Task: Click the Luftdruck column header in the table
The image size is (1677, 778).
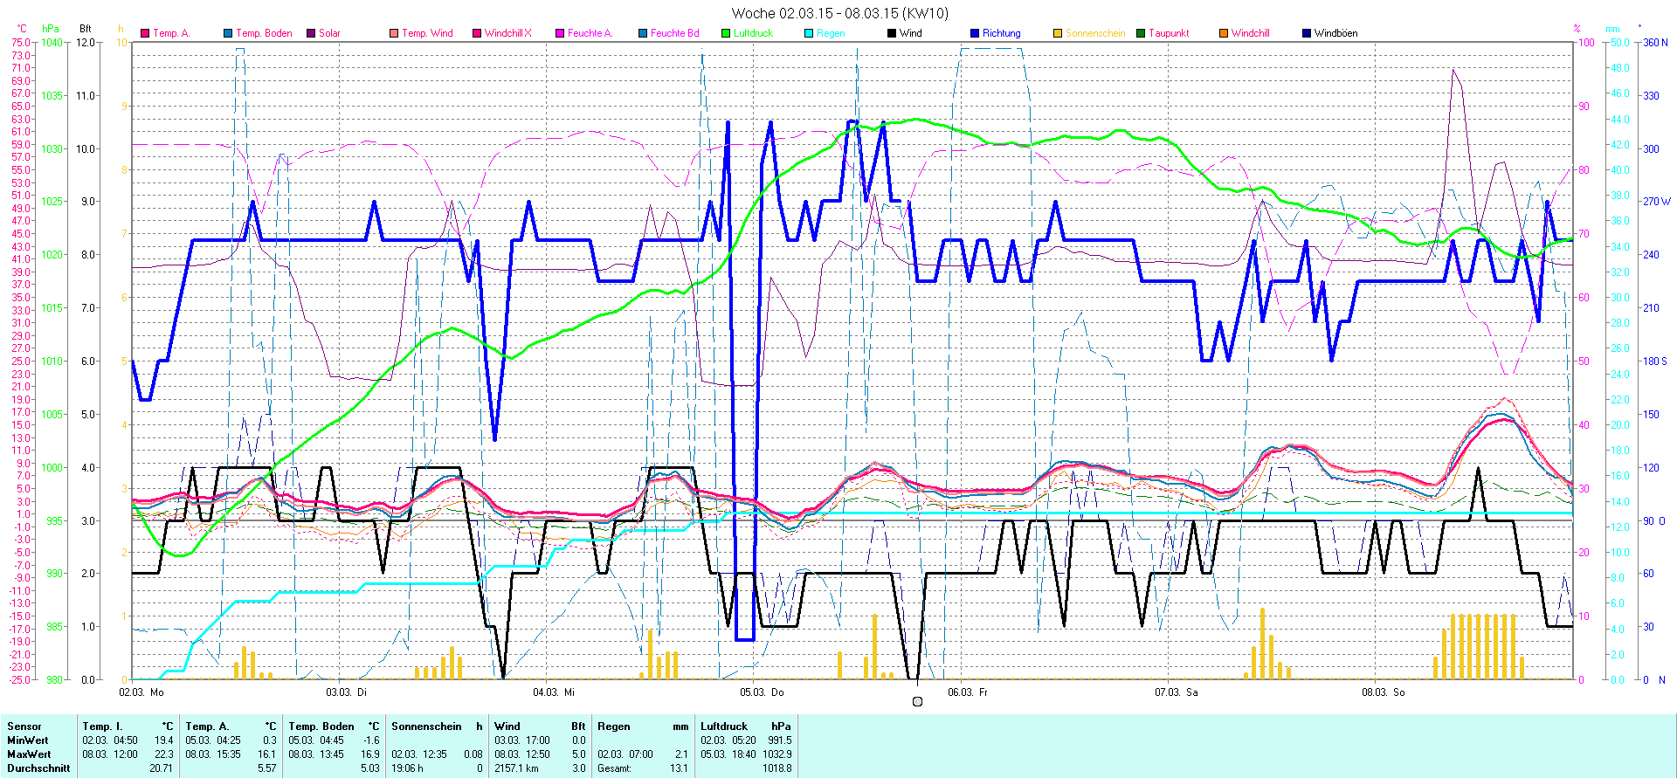Action: coord(724,726)
